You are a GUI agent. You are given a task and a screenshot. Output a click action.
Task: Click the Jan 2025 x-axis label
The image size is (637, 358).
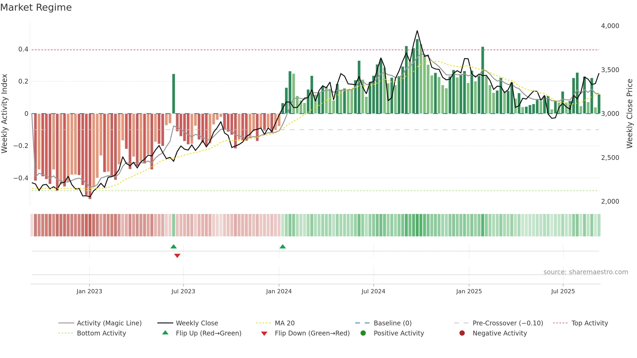point(469,291)
